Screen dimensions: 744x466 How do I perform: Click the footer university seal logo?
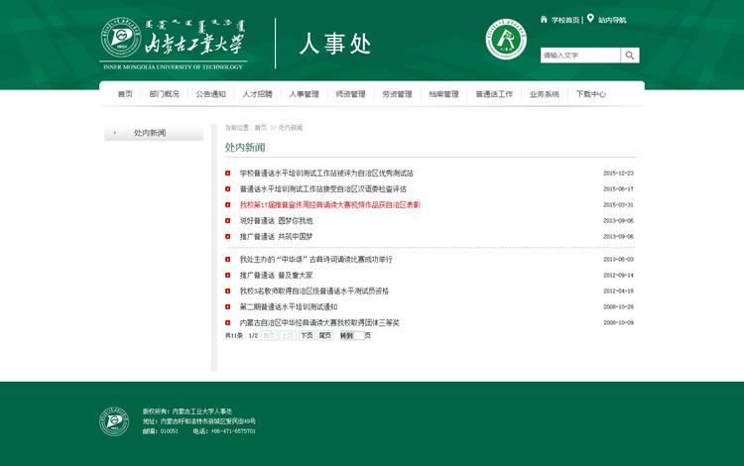(x=114, y=421)
